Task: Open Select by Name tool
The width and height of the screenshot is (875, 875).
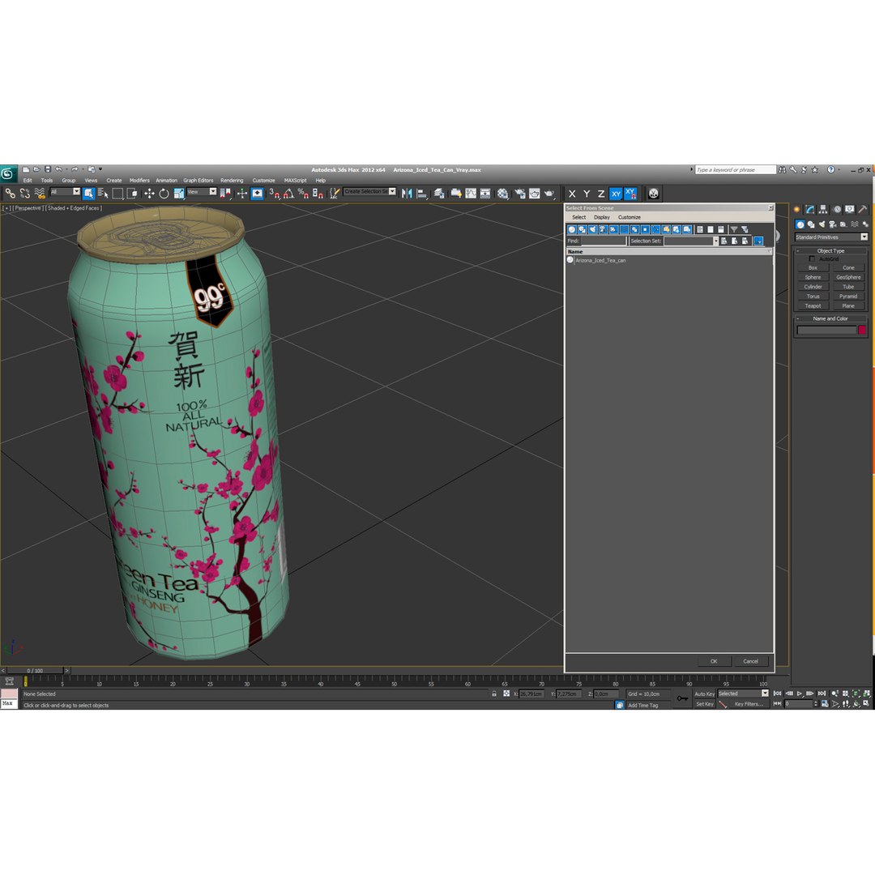Action: point(103,194)
